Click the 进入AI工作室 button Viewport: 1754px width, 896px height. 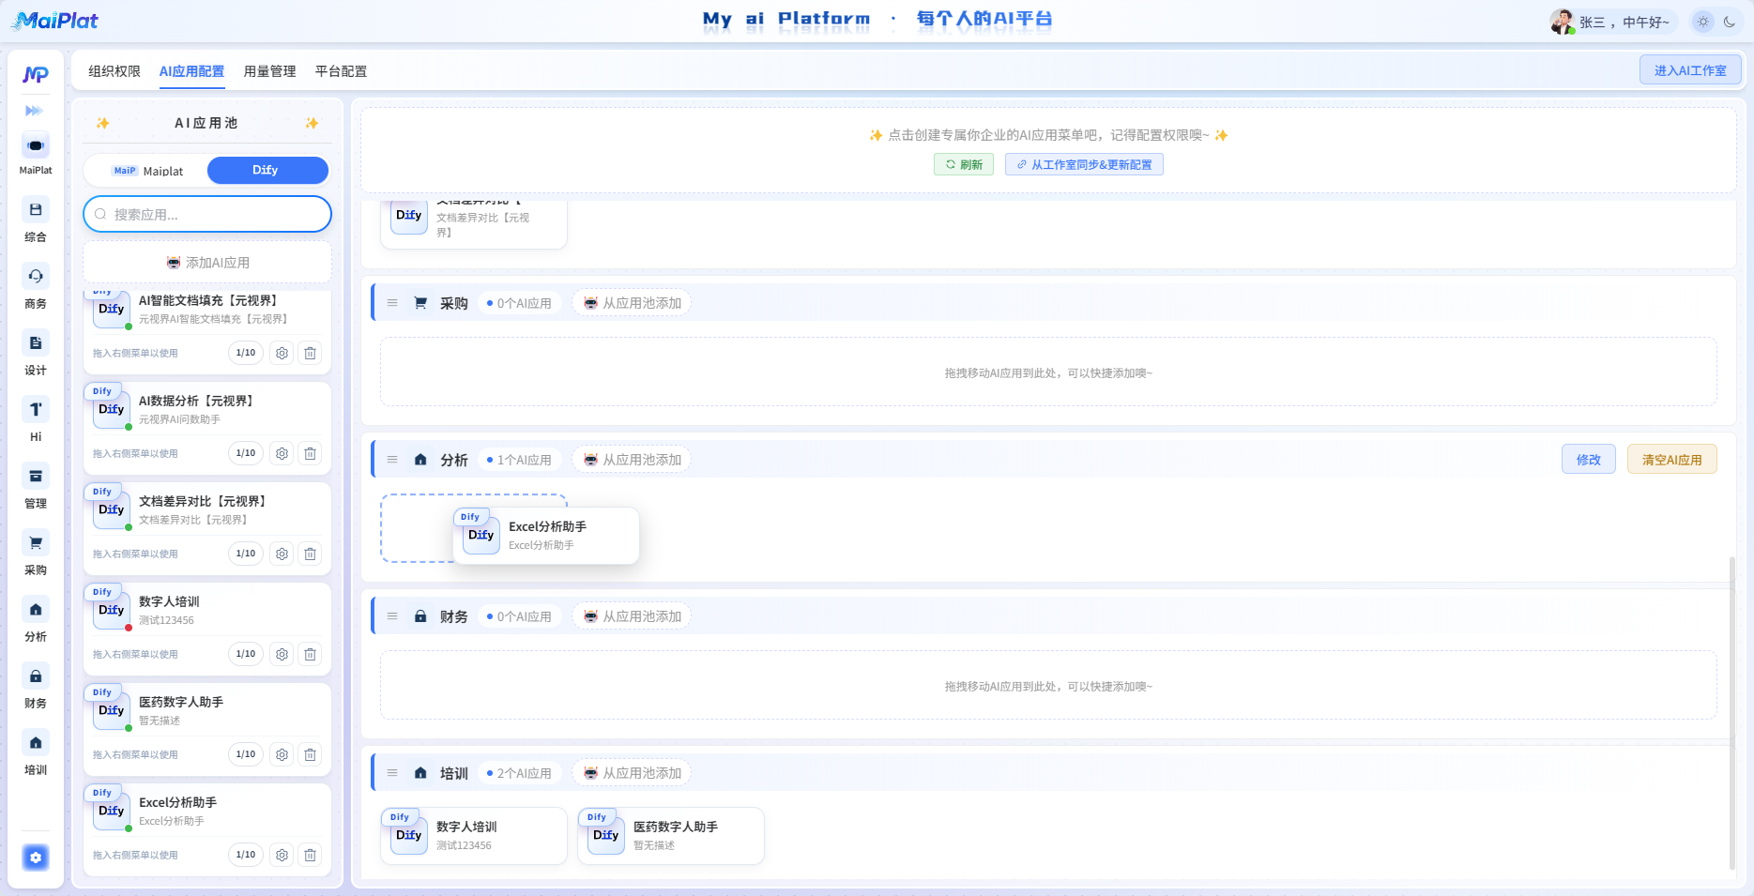1690,70
